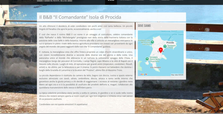Click the Solchiaro label on the map
The width and height of the screenshot is (223, 114).
(x=155, y=67)
